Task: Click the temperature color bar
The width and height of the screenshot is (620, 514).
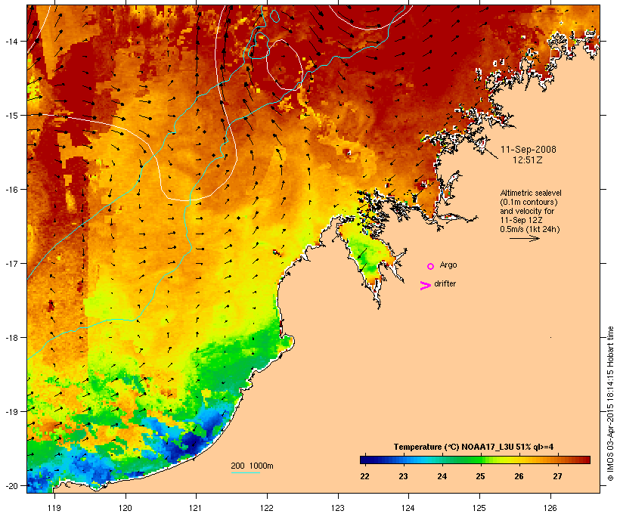Action: tap(475, 460)
